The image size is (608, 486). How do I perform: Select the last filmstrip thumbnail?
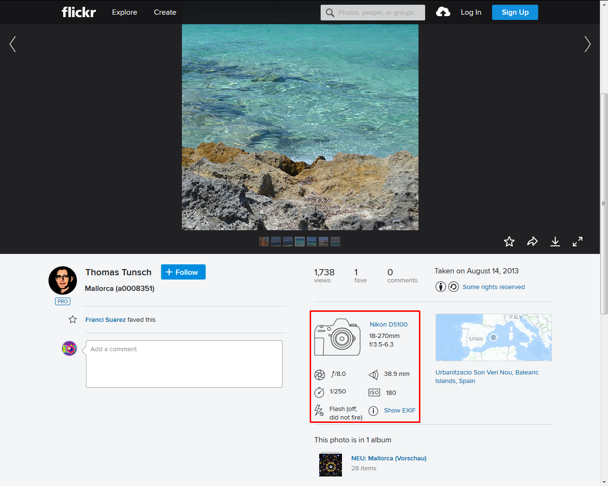pyautogui.click(x=335, y=242)
